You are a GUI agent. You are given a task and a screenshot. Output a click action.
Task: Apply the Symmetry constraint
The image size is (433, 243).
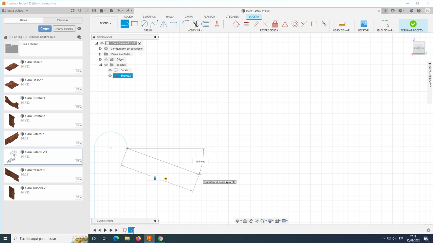pos(314,24)
